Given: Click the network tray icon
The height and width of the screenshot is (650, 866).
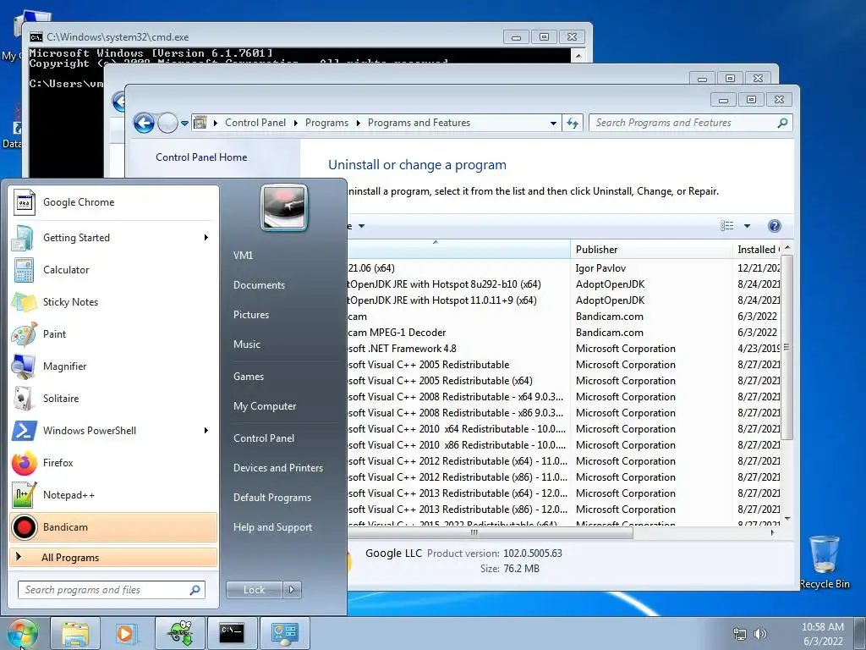Looking at the screenshot, I should click(x=739, y=634).
